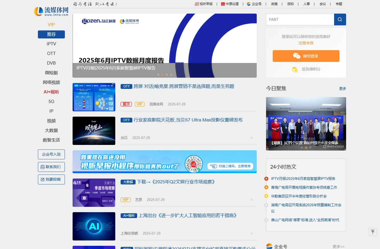Open the 2025年6月IPTV数据月度报告 banner
Viewport: 380px width, 249px height.
click(x=165, y=46)
